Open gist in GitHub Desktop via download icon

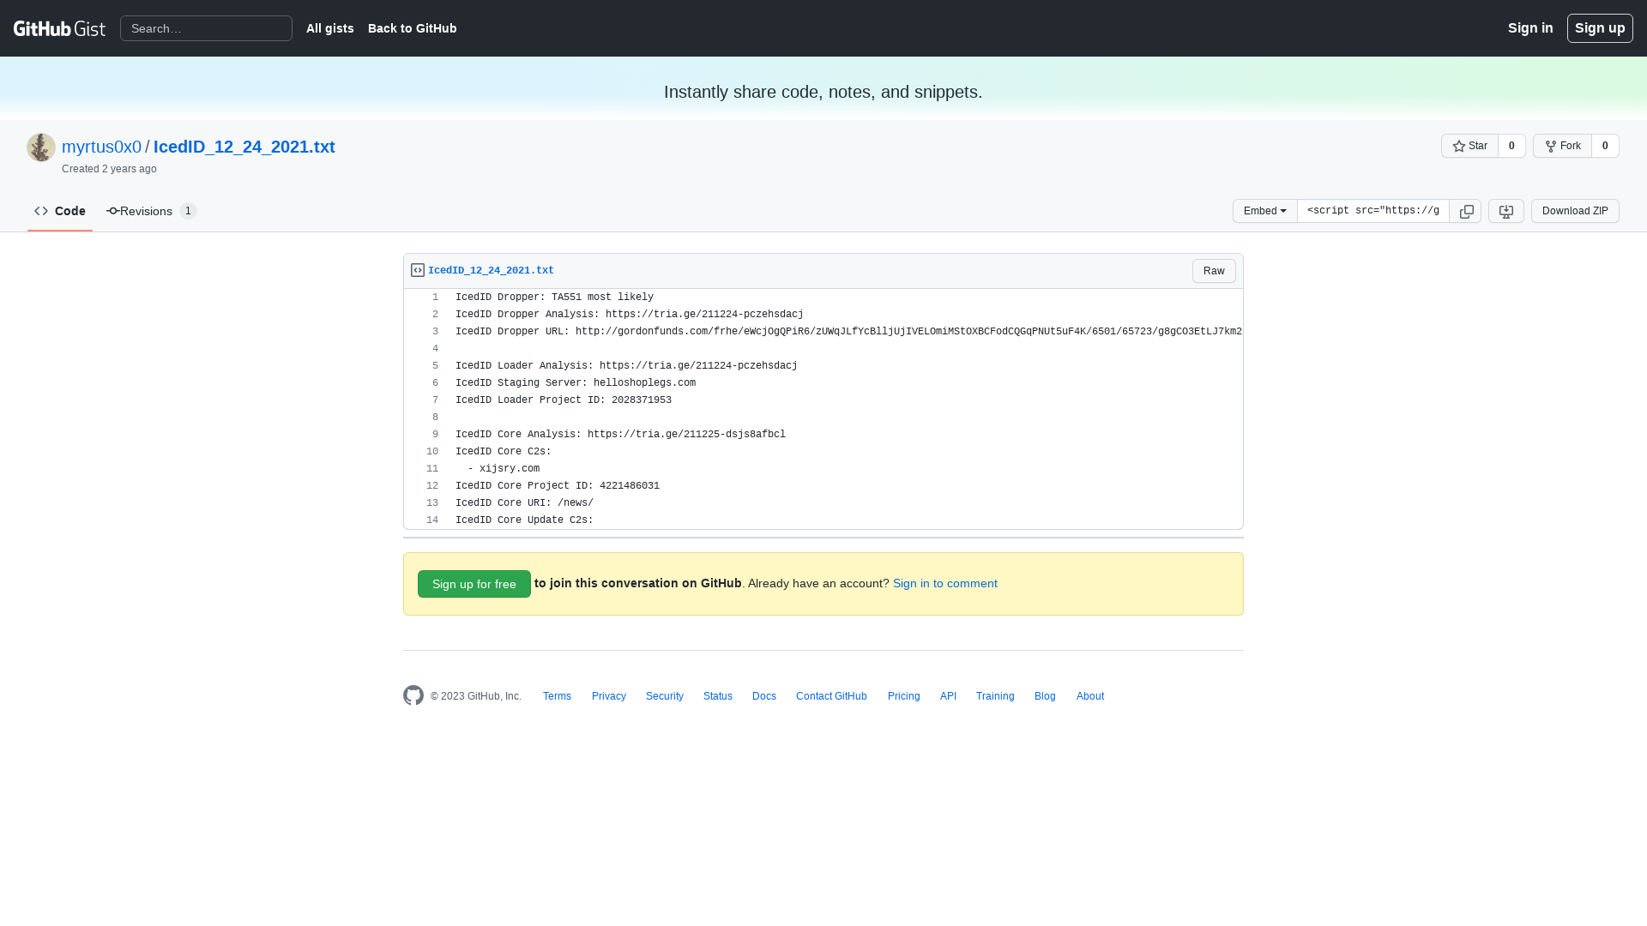[1506, 211]
